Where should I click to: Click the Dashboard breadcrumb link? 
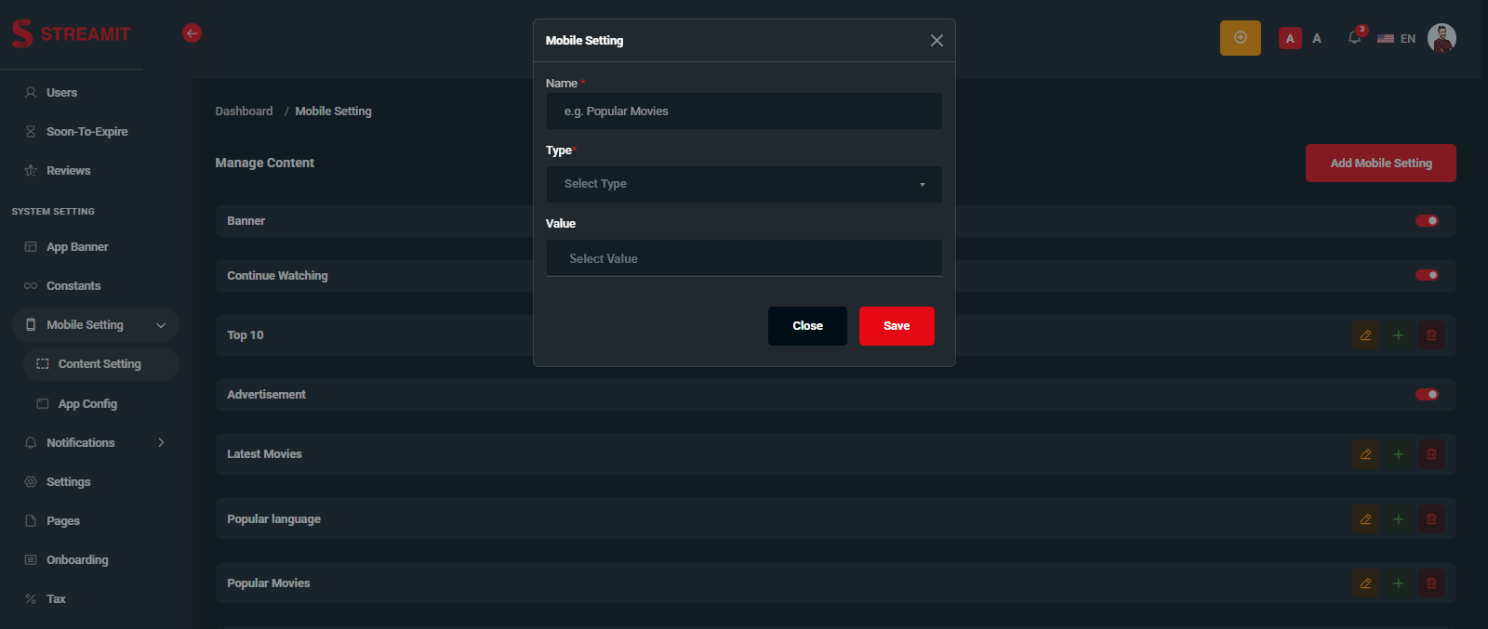click(x=244, y=111)
